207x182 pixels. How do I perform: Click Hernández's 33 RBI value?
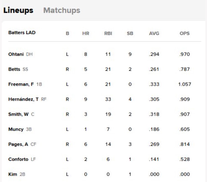coord(108,99)
